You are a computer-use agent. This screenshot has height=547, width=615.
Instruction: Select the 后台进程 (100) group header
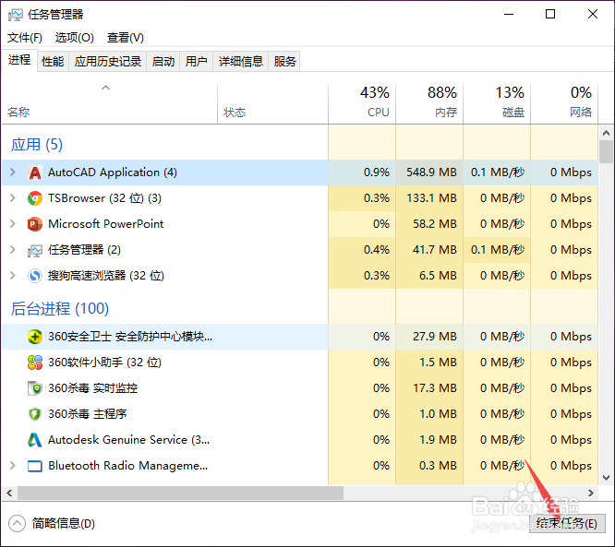pos(60,309)
